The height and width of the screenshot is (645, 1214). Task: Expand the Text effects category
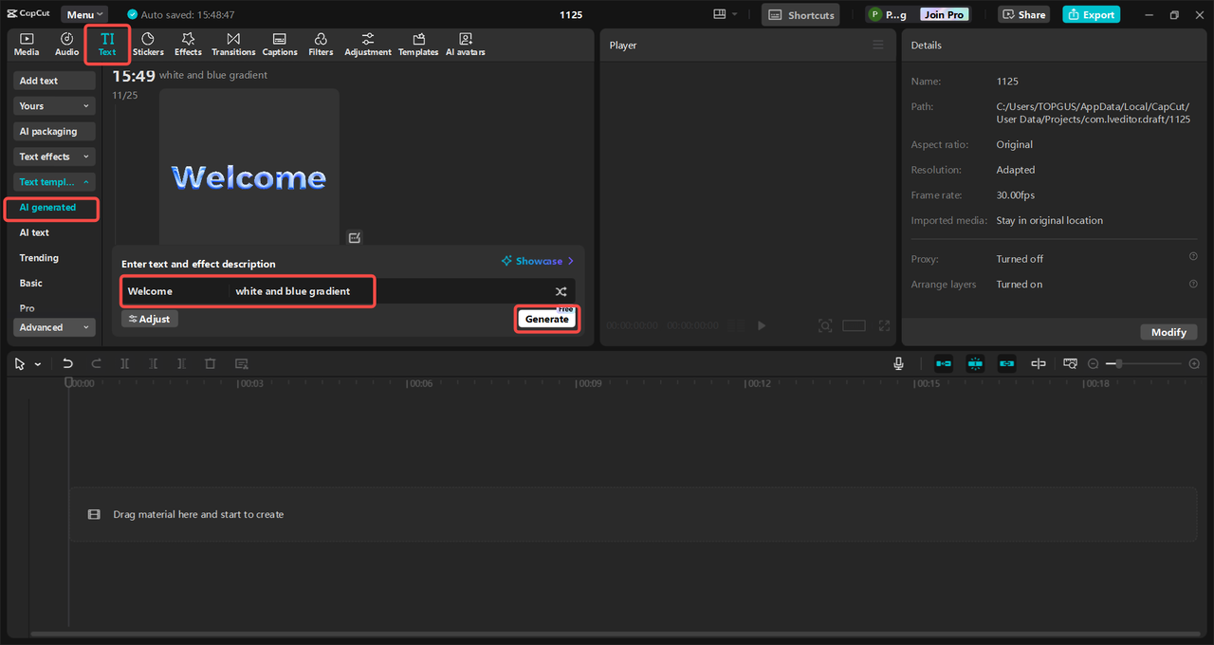[55, 157]
